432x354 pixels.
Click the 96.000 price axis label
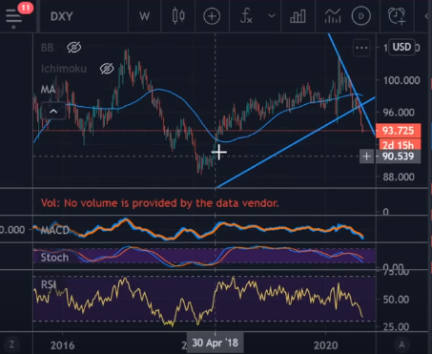(x=399, y=113)
